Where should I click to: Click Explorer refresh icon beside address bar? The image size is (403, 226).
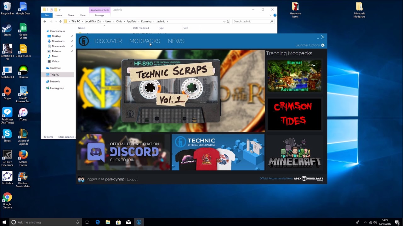pos(228,21)
